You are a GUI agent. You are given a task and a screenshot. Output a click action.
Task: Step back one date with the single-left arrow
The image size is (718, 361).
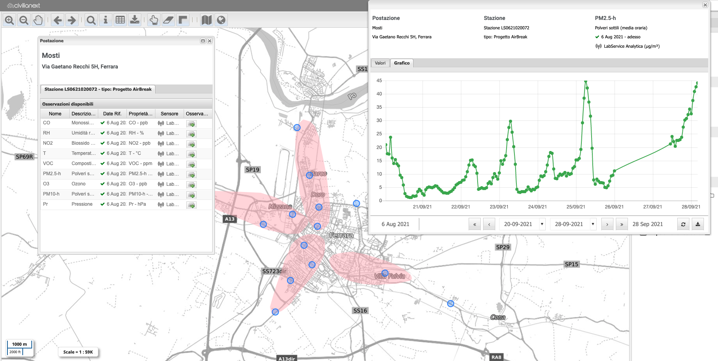[x=489, y=224]
